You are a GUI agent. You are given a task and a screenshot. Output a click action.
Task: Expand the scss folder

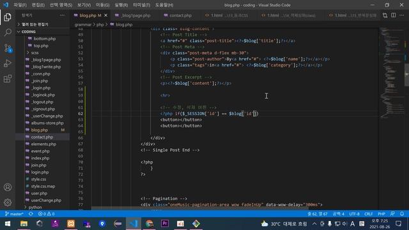pos(35,52)
